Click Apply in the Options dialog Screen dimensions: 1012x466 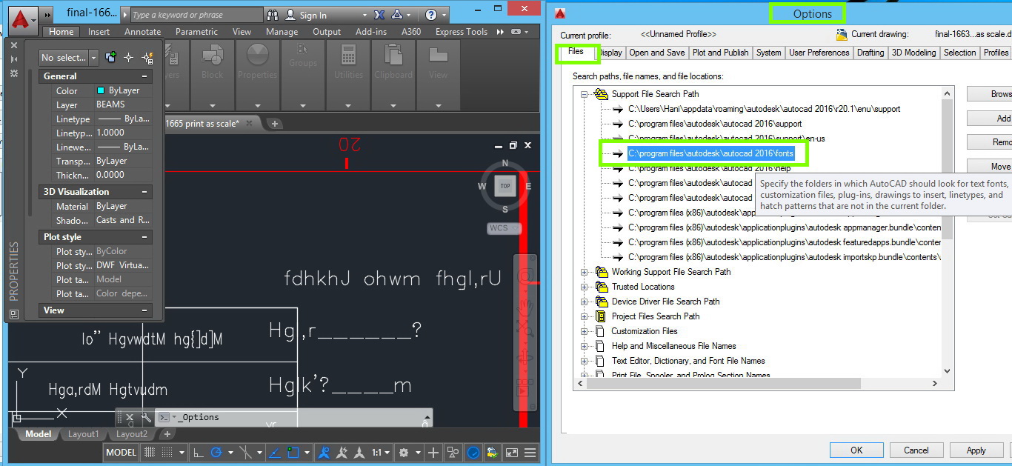pos(976,450)
